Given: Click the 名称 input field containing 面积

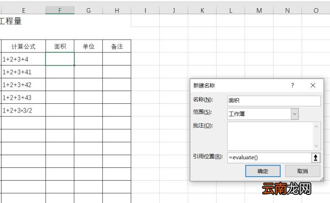Looking at the screenshot, I should click(x=274, y=101).
